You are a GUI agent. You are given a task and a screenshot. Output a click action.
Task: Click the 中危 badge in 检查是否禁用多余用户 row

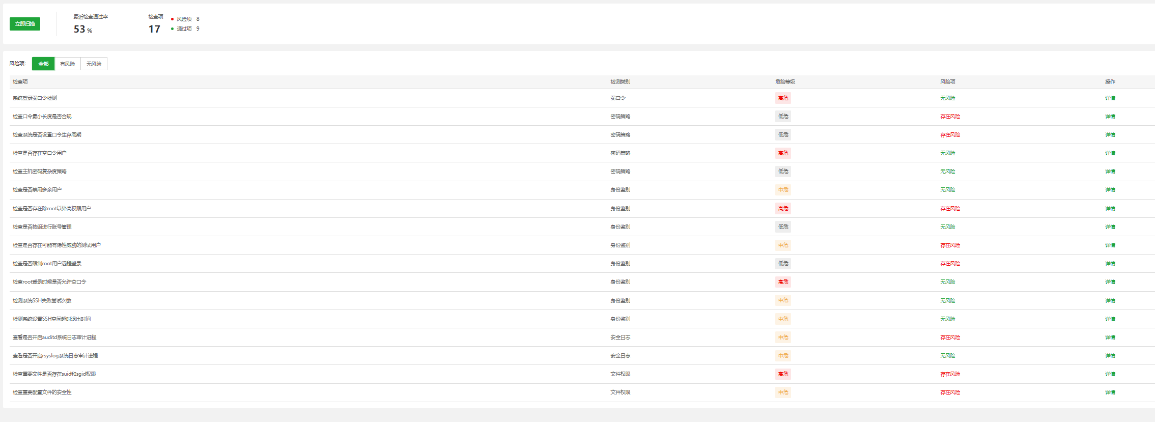tap(783, 190)
